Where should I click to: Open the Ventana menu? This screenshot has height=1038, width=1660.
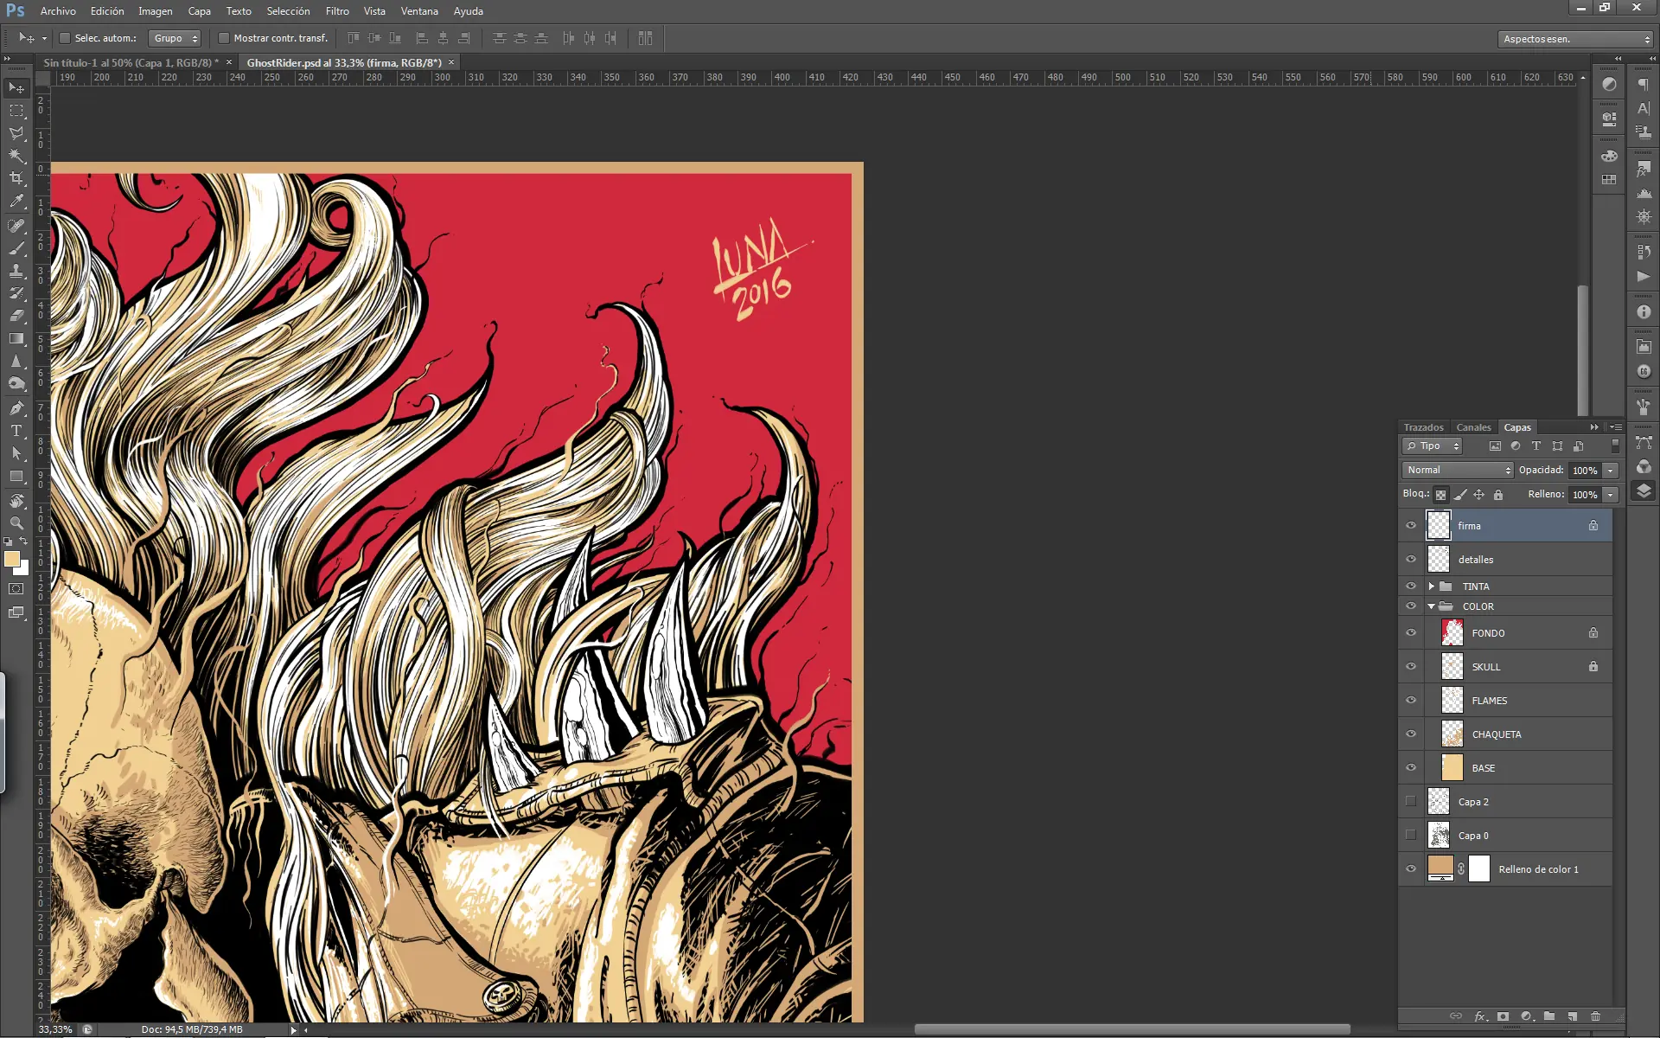[x=419, y=11]
